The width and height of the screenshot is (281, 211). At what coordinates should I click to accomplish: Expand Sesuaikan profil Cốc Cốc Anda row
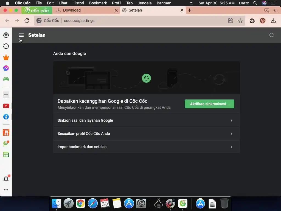(x=147, y=134)
